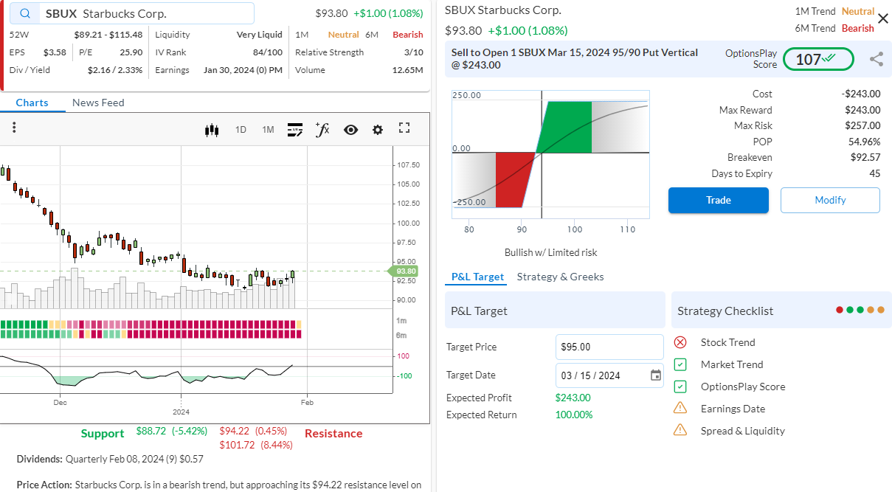Open the Strategy & Greeks tab
Image resolution: width=892 pixels, height=492 pixels.
tap(560, 277)
